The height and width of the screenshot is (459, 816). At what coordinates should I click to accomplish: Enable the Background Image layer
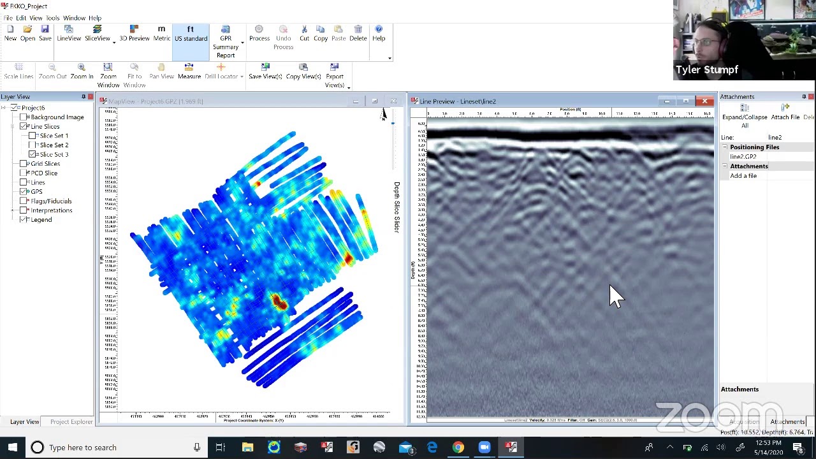click(x=23, y=117)
